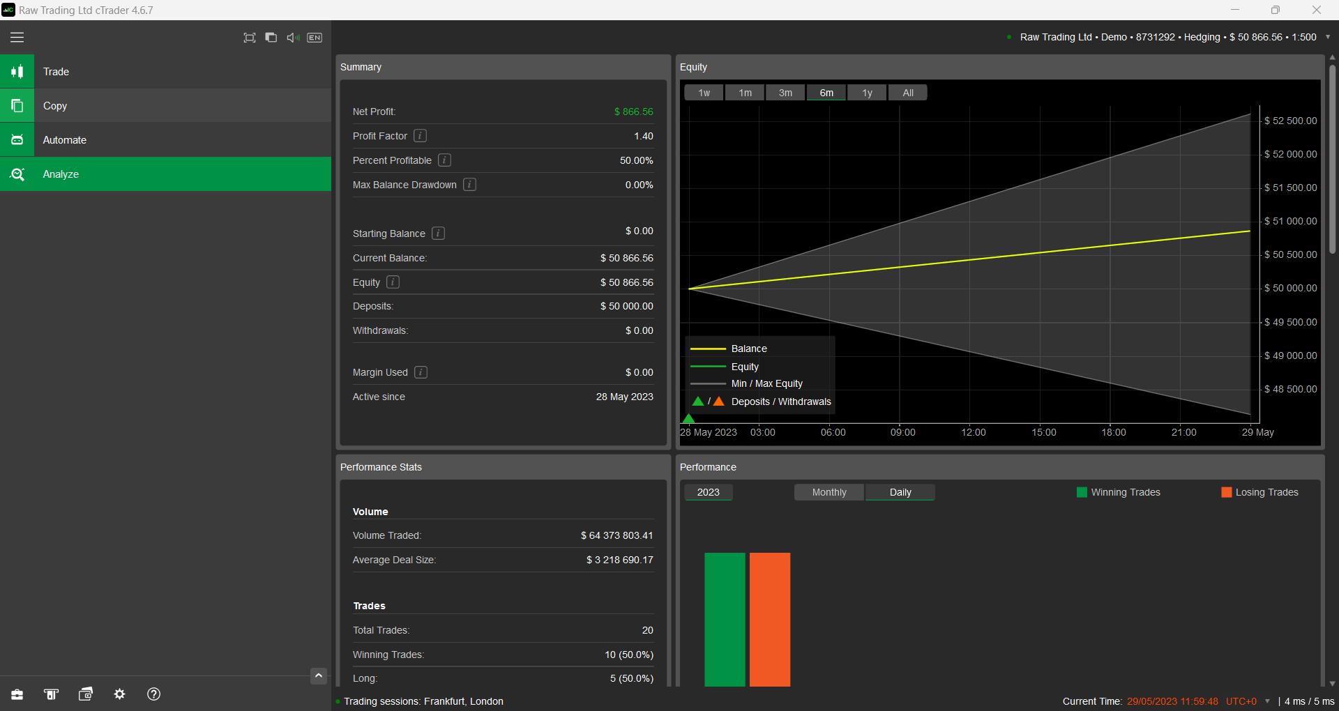Toggle fullscreen mode icon in toolbar
1339x711 pixels.
[249, 38]
